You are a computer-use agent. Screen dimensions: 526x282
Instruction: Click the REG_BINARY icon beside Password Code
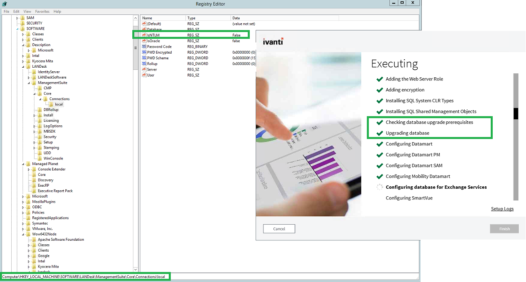(143, 46)
